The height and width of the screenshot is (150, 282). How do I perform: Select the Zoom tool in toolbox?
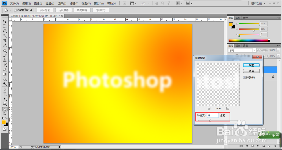point(5,114)
